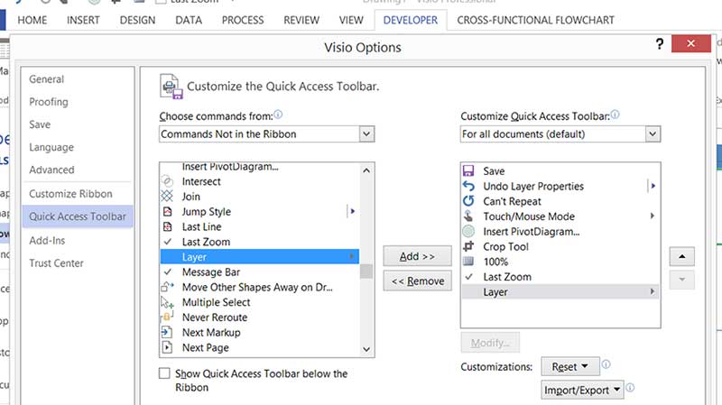
Task: Expand Touch/Mouse Mode submenu arrow
Action: click(x=652, y=216)
